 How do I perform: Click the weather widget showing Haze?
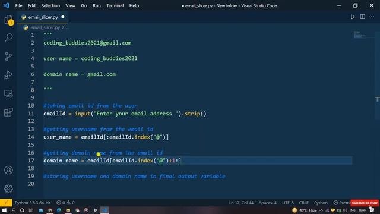click(305, 210)
